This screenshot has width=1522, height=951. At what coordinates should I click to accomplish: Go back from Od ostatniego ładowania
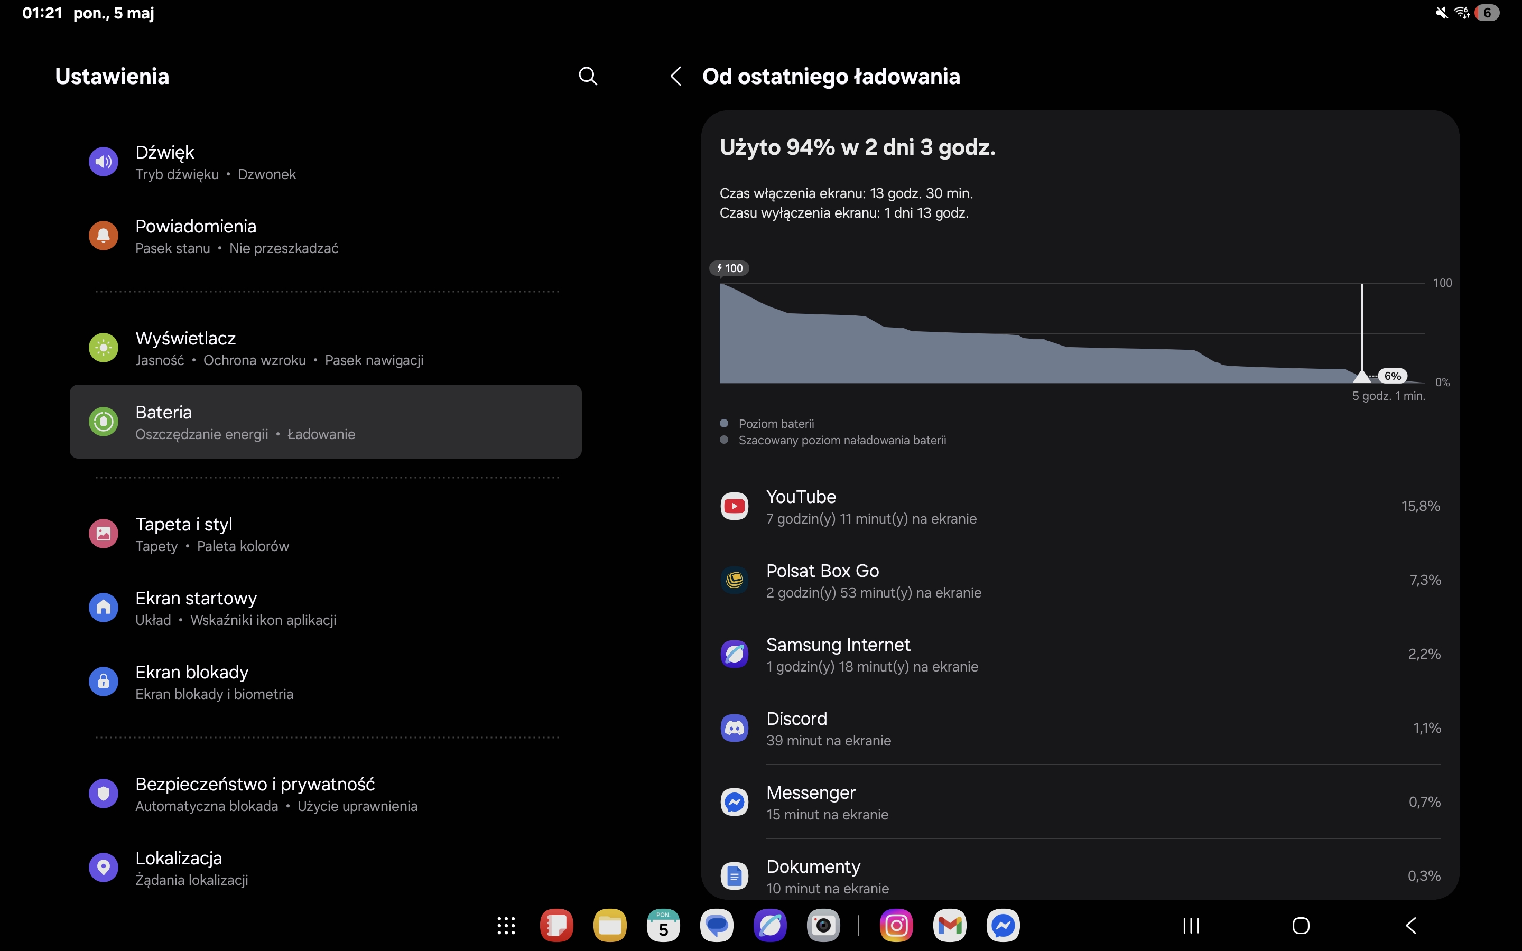pyautogui.click(x=676, y=76)
